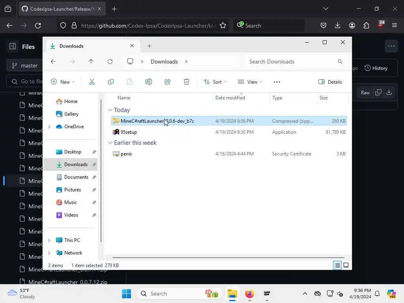Select Music in the navigation pane
The height and width of the screenshot is (303, 404).
pyautogui.click(x=71, y=202)
